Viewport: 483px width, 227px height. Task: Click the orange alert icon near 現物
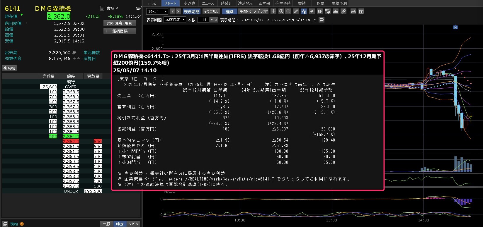click(22, 224)
